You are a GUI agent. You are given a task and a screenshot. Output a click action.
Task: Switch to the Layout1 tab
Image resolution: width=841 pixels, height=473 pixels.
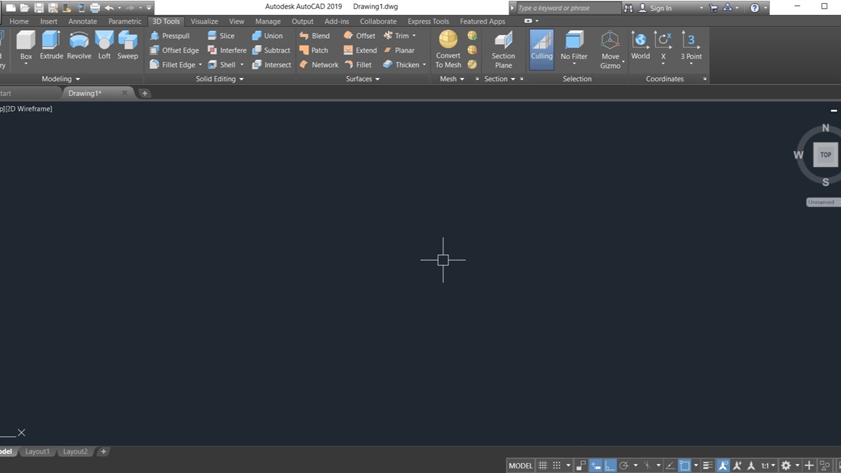point(37,451)
